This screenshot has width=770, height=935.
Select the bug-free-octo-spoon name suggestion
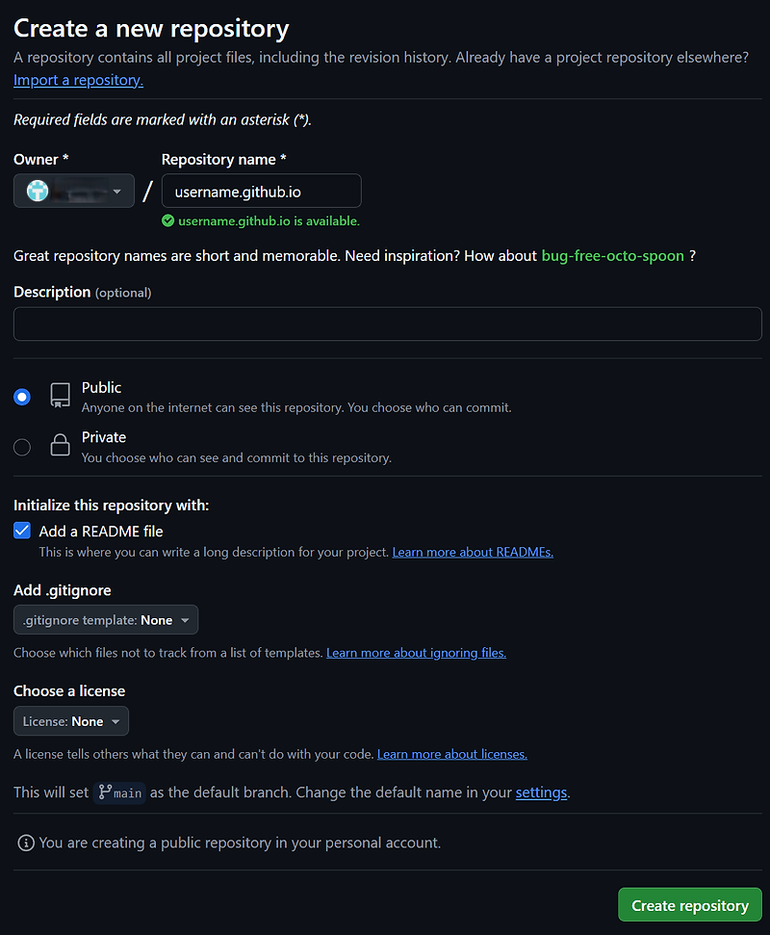[612, 255]
